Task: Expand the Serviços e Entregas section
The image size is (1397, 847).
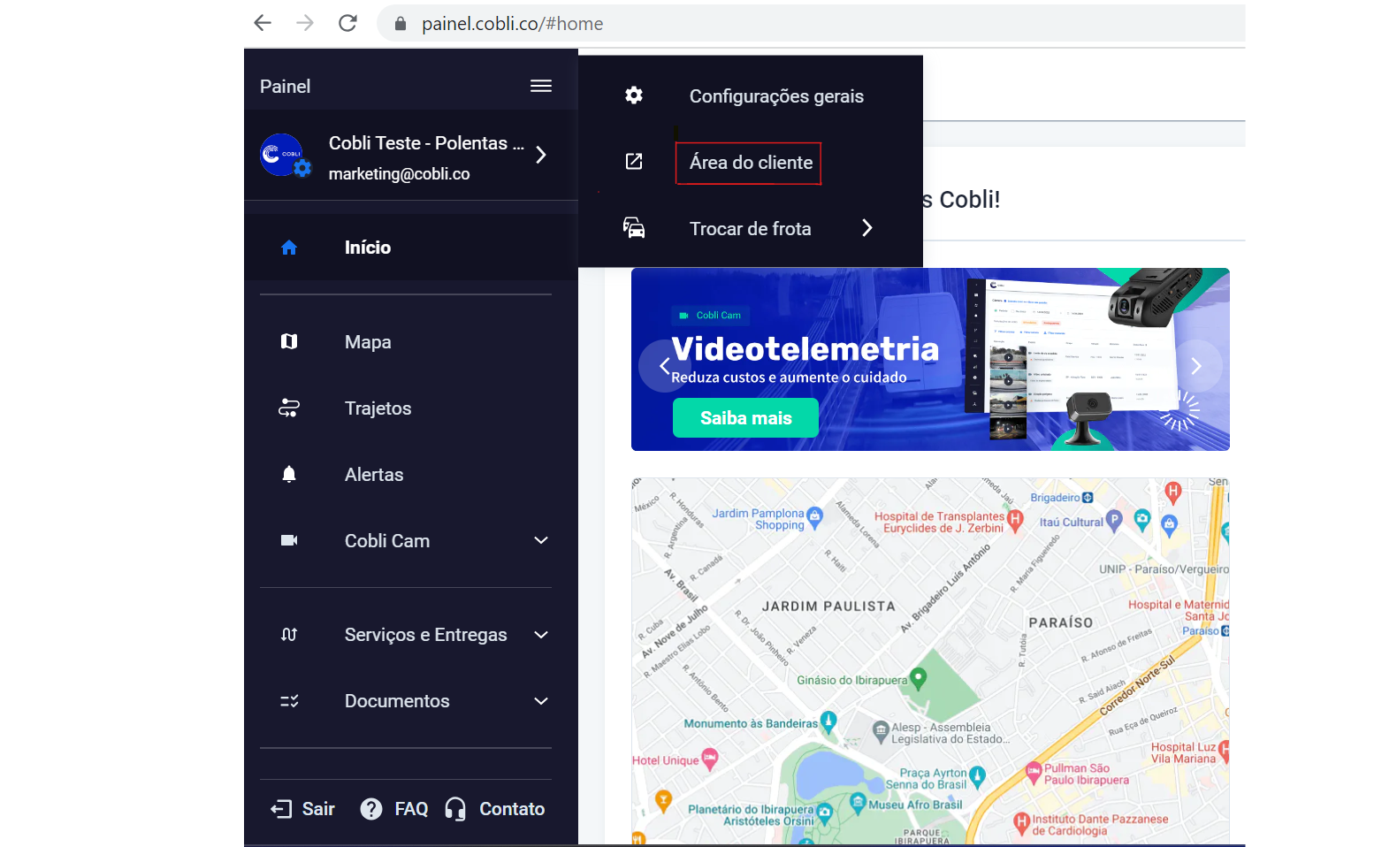Action: pyautogui.click(x=541, y=635)
